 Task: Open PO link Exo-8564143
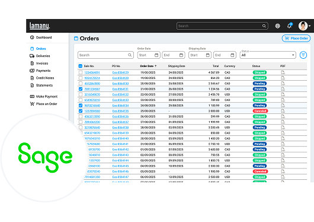pos(120,155)
